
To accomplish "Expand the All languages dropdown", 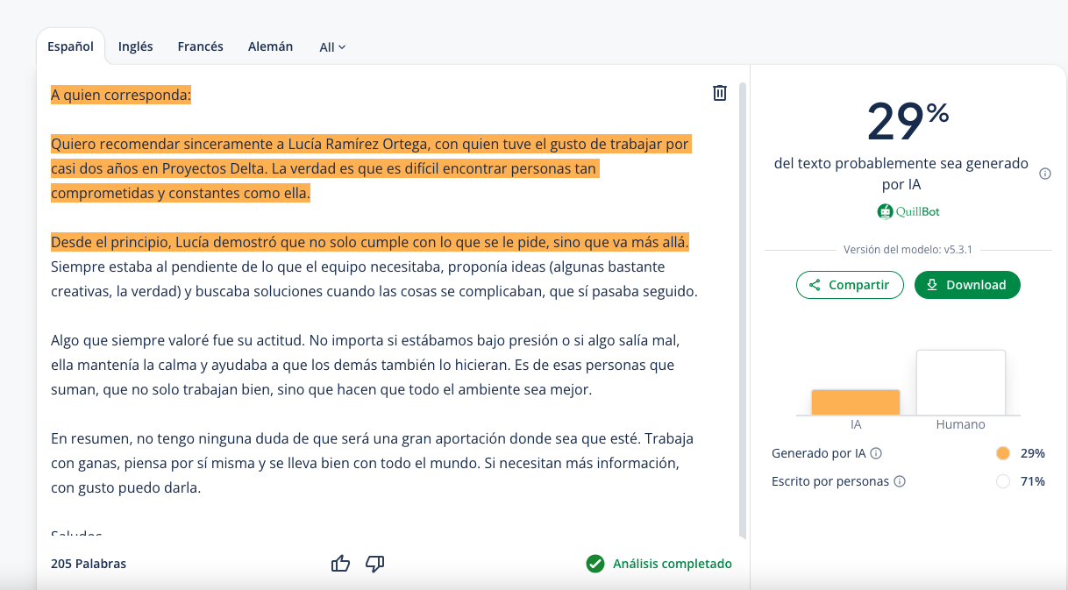I will pyautogui.click(x=332, y=47).
